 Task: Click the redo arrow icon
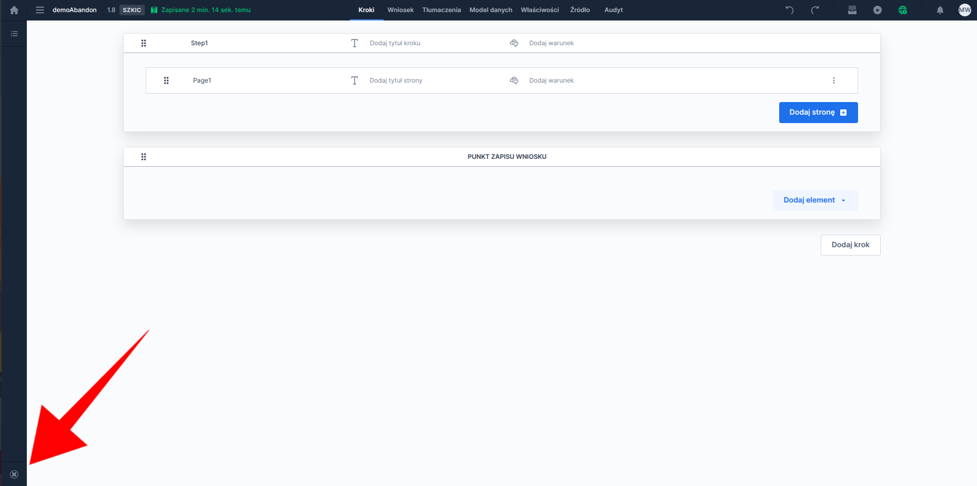click(815, 10)
